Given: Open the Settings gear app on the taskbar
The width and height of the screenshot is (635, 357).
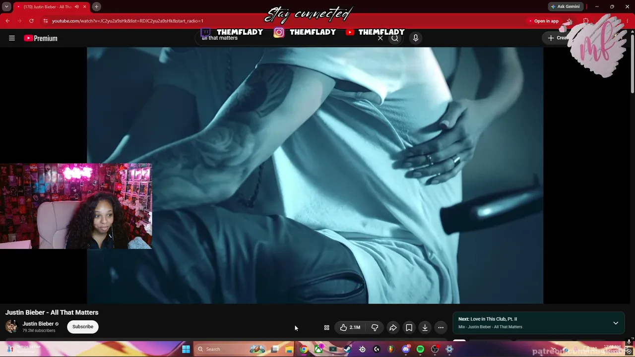Looking at the screenshot, I should (449, 349).
